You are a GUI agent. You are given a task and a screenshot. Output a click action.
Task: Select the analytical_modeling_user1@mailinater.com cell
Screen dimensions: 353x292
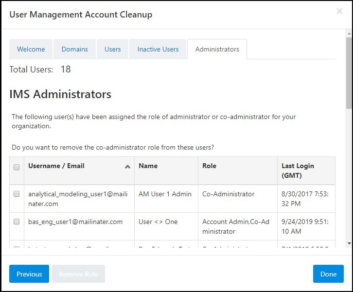click(79, 199)
